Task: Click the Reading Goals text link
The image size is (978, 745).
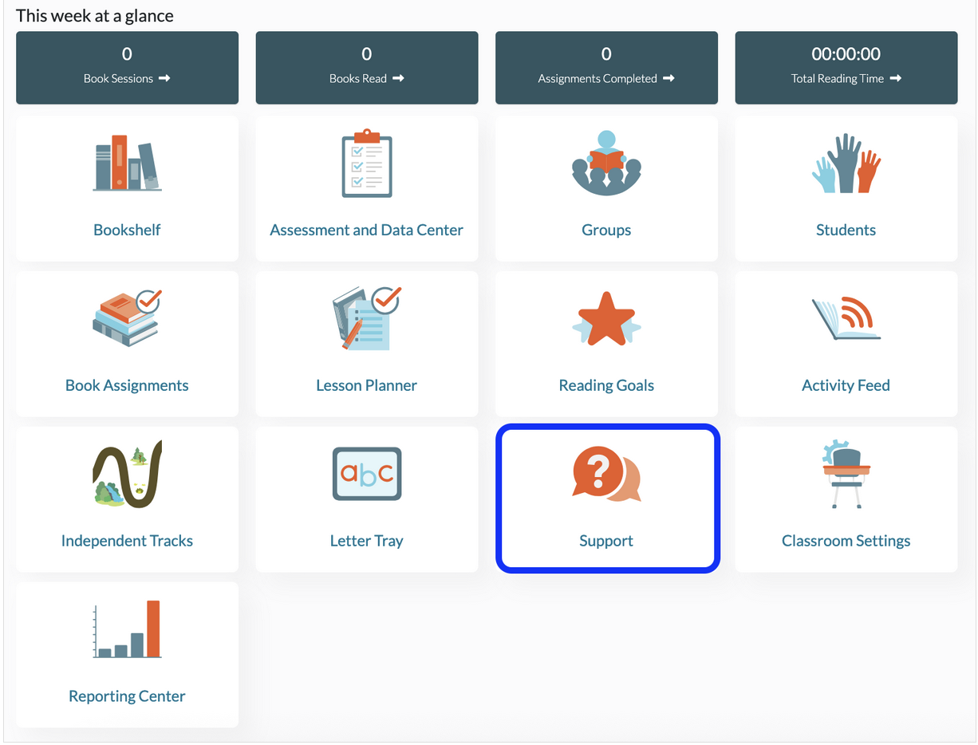Action: pos(606,385)
